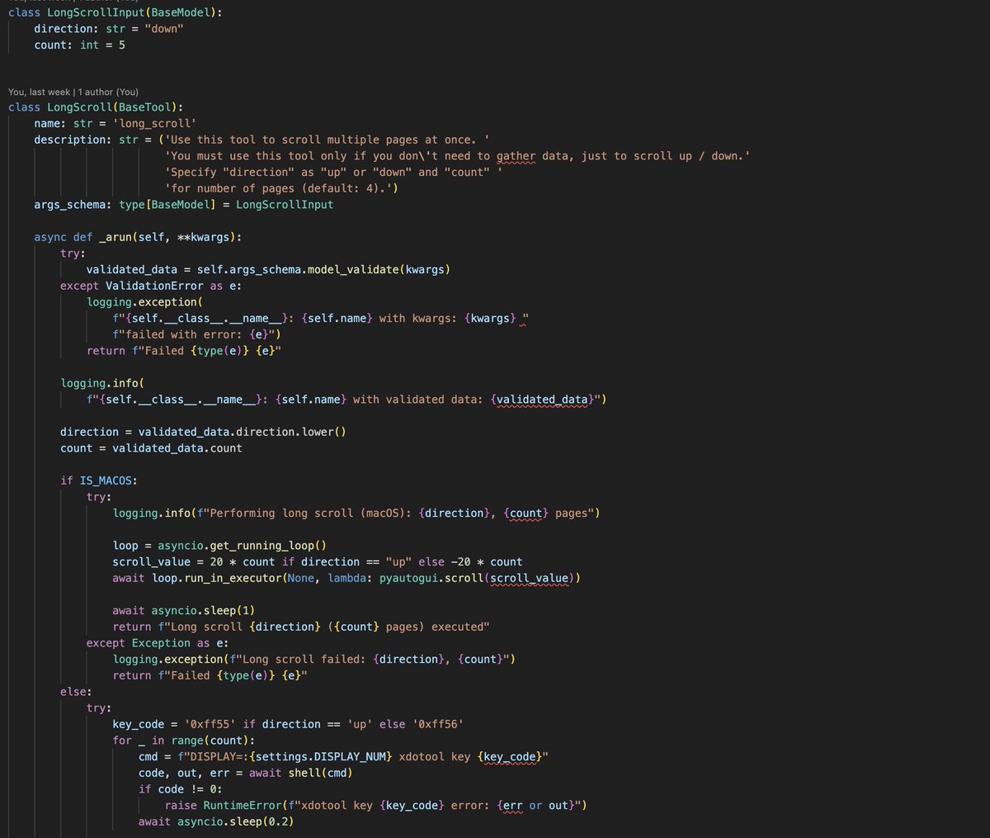This screenshot has height=838, width=990.
Task: Click the "down" default string value
Action: [164, 29]
